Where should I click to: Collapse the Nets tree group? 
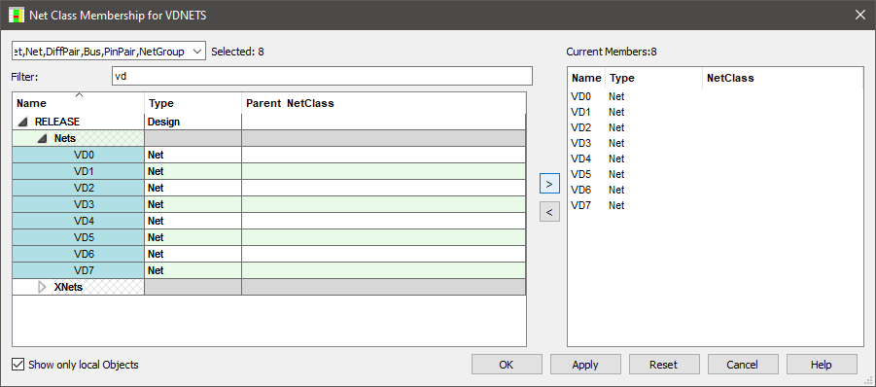click(x=43, y=138)
